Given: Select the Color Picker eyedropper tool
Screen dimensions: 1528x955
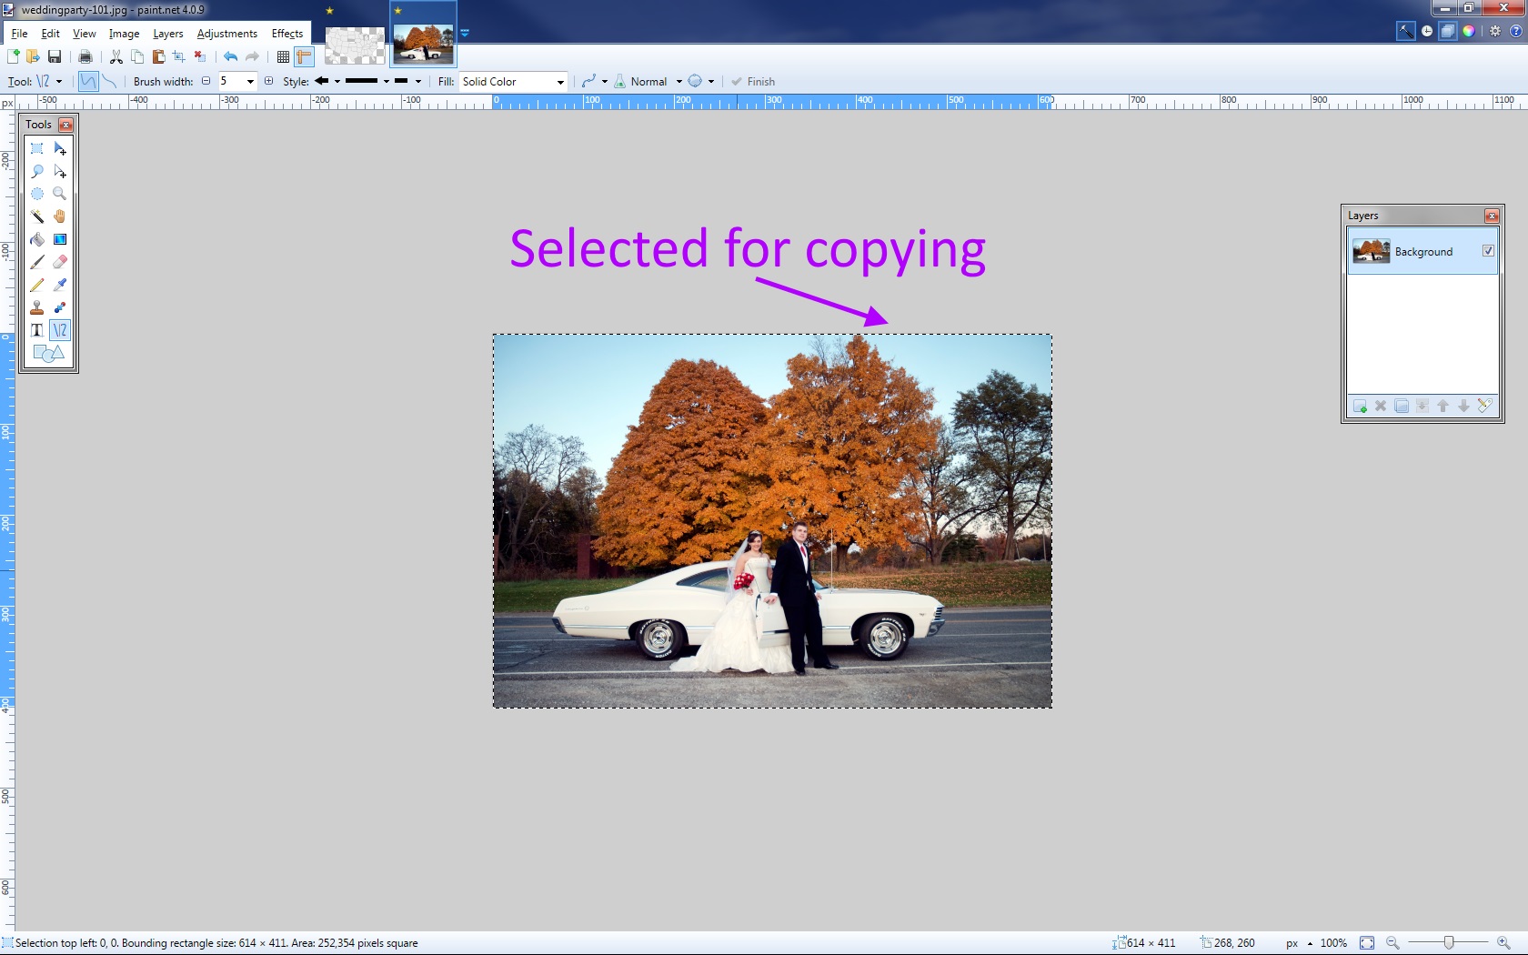Looking at the screenshot, I should coord(60,285).
